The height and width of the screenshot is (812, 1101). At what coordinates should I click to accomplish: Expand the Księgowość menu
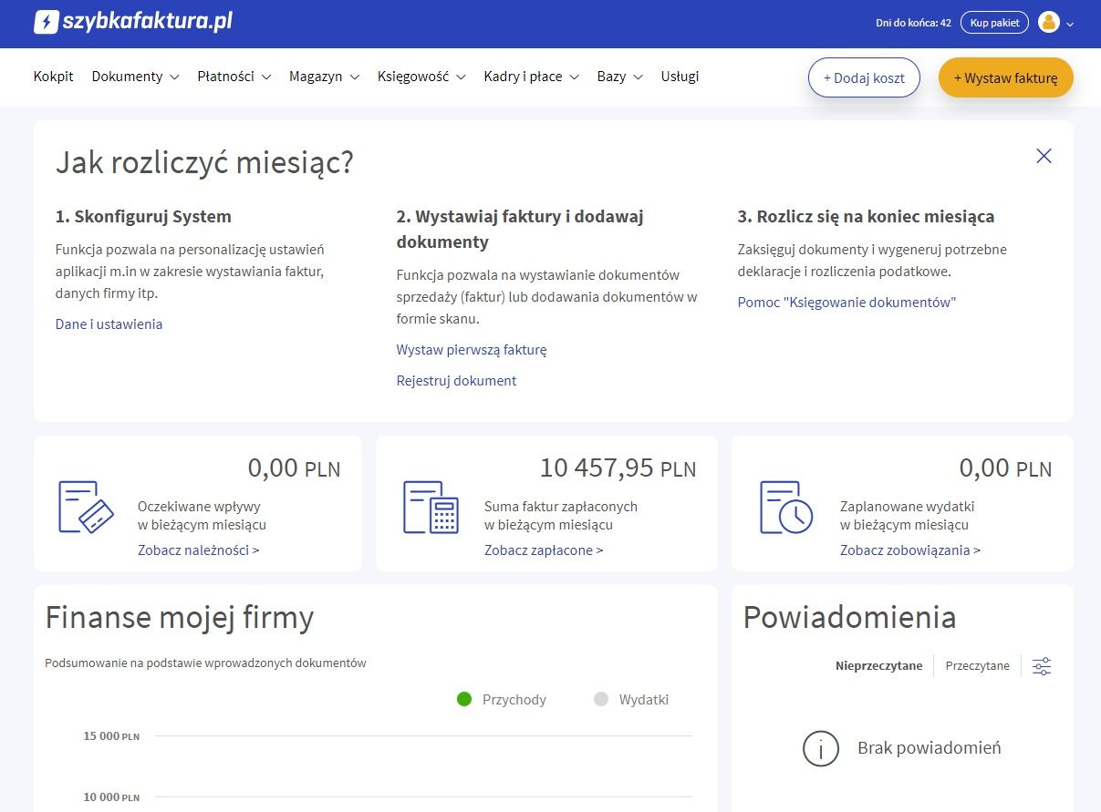pyautogui.click(x=422, y=77)
